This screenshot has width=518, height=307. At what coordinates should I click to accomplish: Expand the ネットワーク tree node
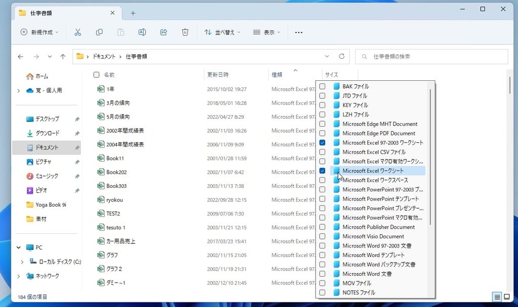pyautogui.click(x=19, y=276)
